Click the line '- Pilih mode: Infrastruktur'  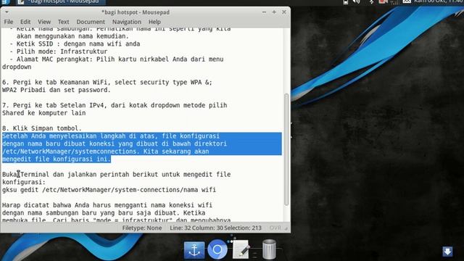pyautogui.click(x=58, y=51)
